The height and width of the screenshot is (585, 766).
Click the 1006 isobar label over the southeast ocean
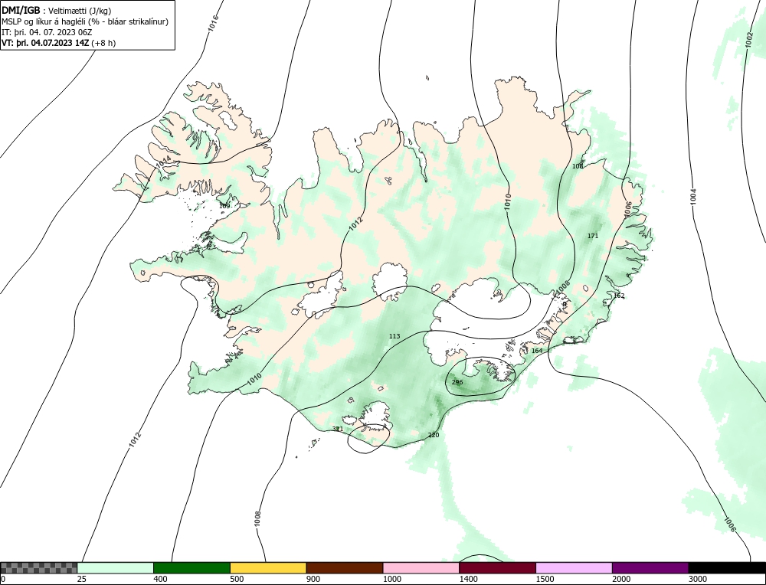729,525
